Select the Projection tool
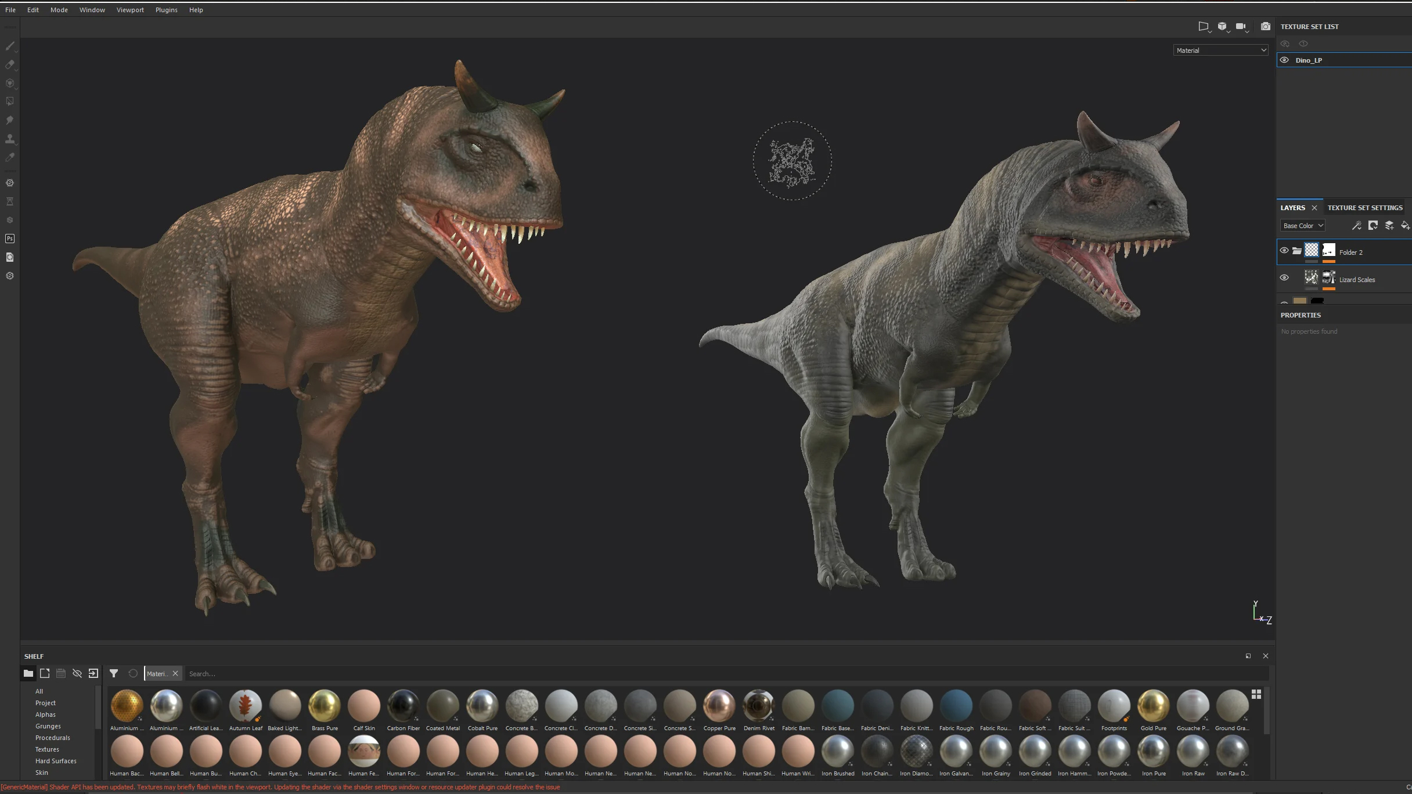 10,83
